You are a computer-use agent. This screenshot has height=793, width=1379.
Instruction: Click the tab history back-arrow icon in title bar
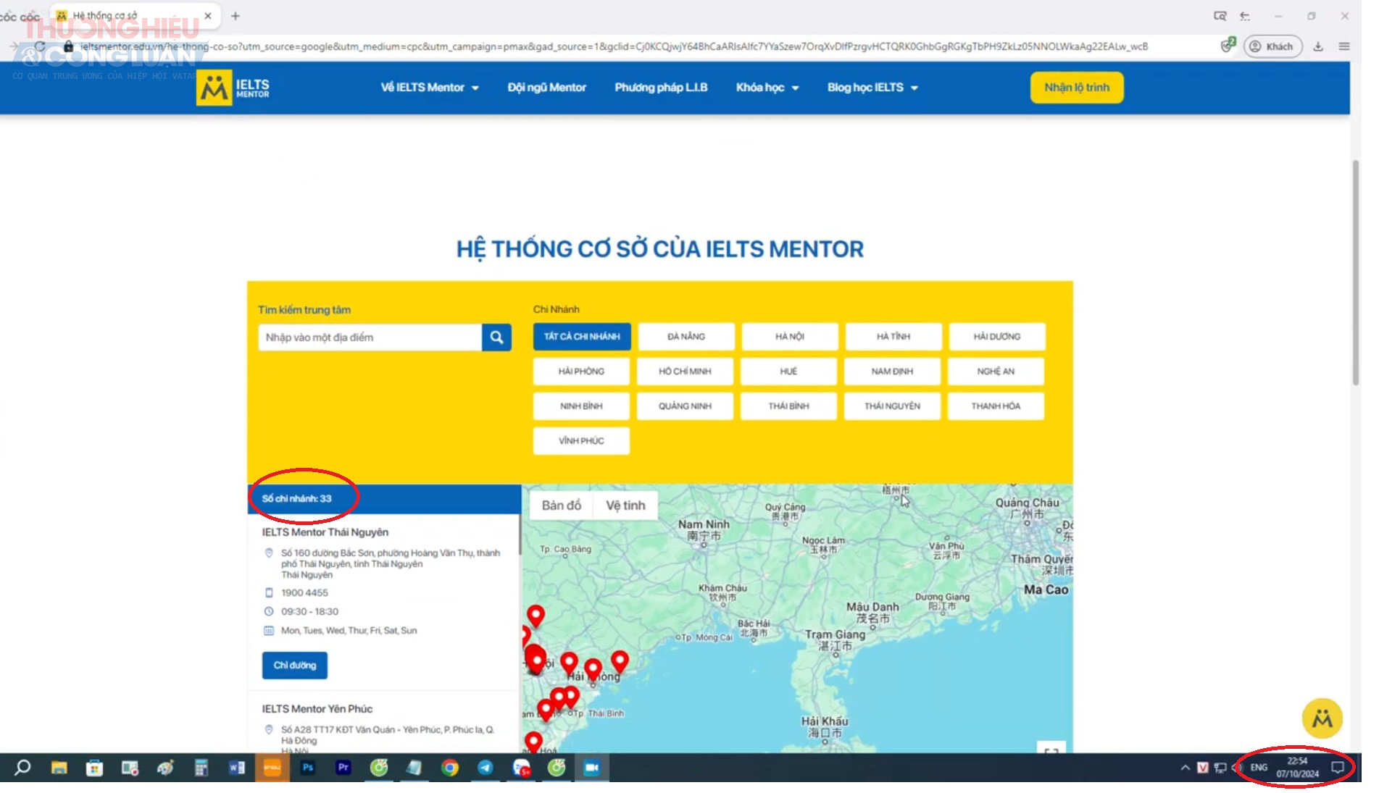[x=1245, y=16]
